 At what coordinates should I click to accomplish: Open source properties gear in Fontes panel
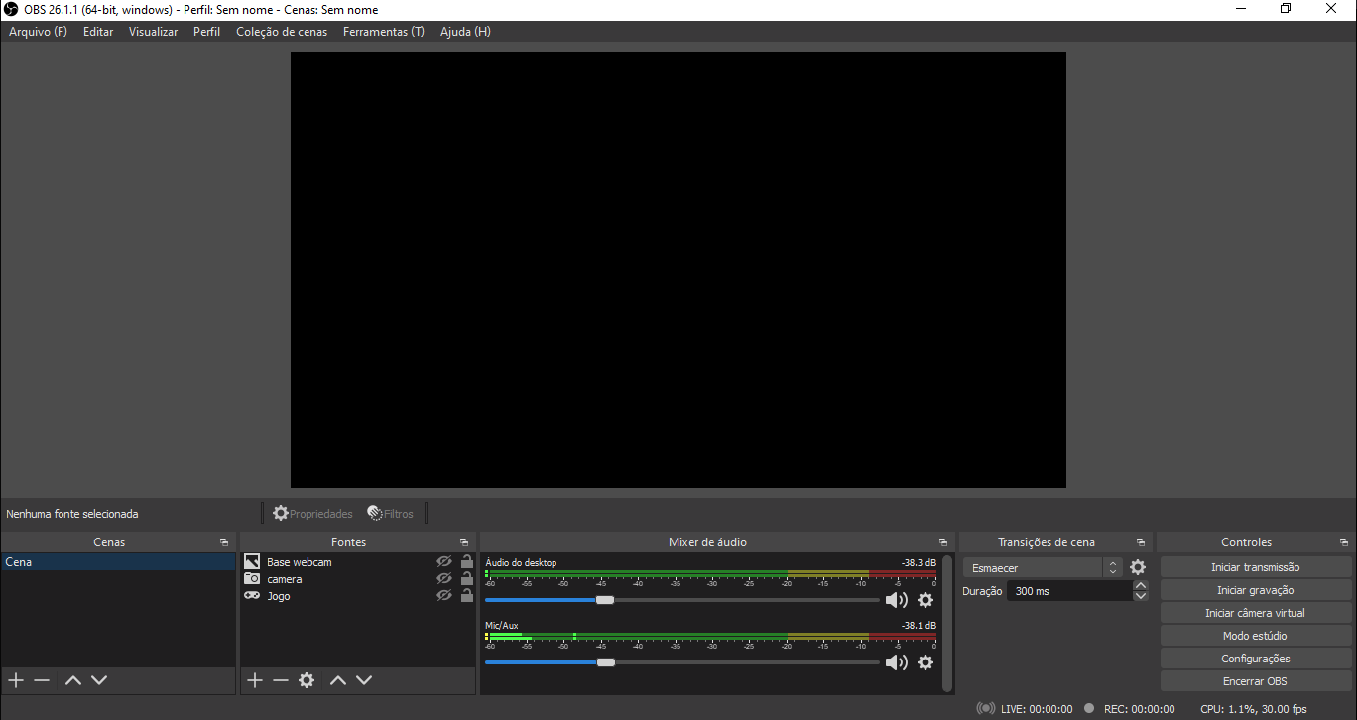click(x=307, y=680)
